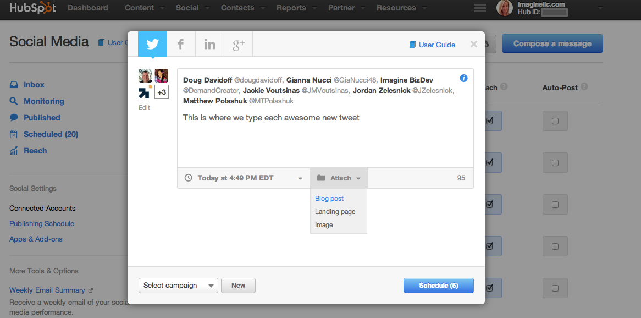Image resolution: width=641 pixels, height=318 pixels.
Task: Open the schedule time dropdown
Action: 243,178
